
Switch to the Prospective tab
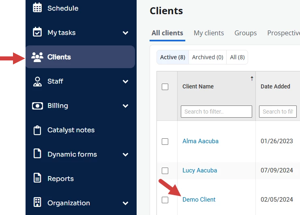coord(283,33)
